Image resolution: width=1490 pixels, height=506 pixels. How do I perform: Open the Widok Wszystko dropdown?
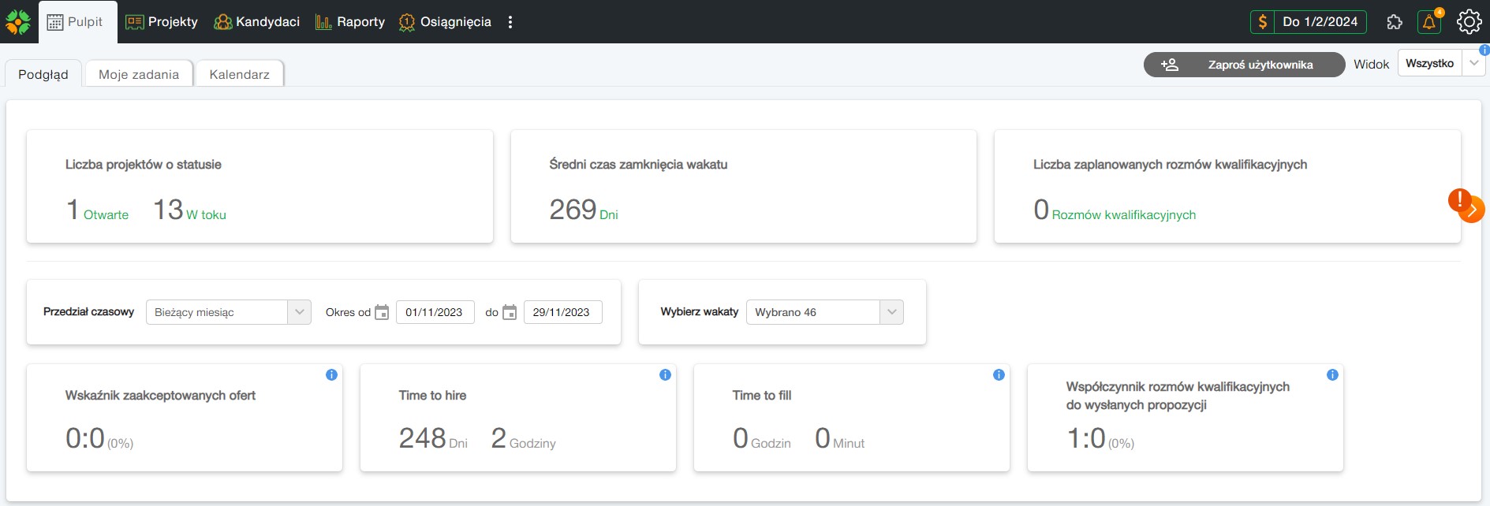pos(1473,64)
